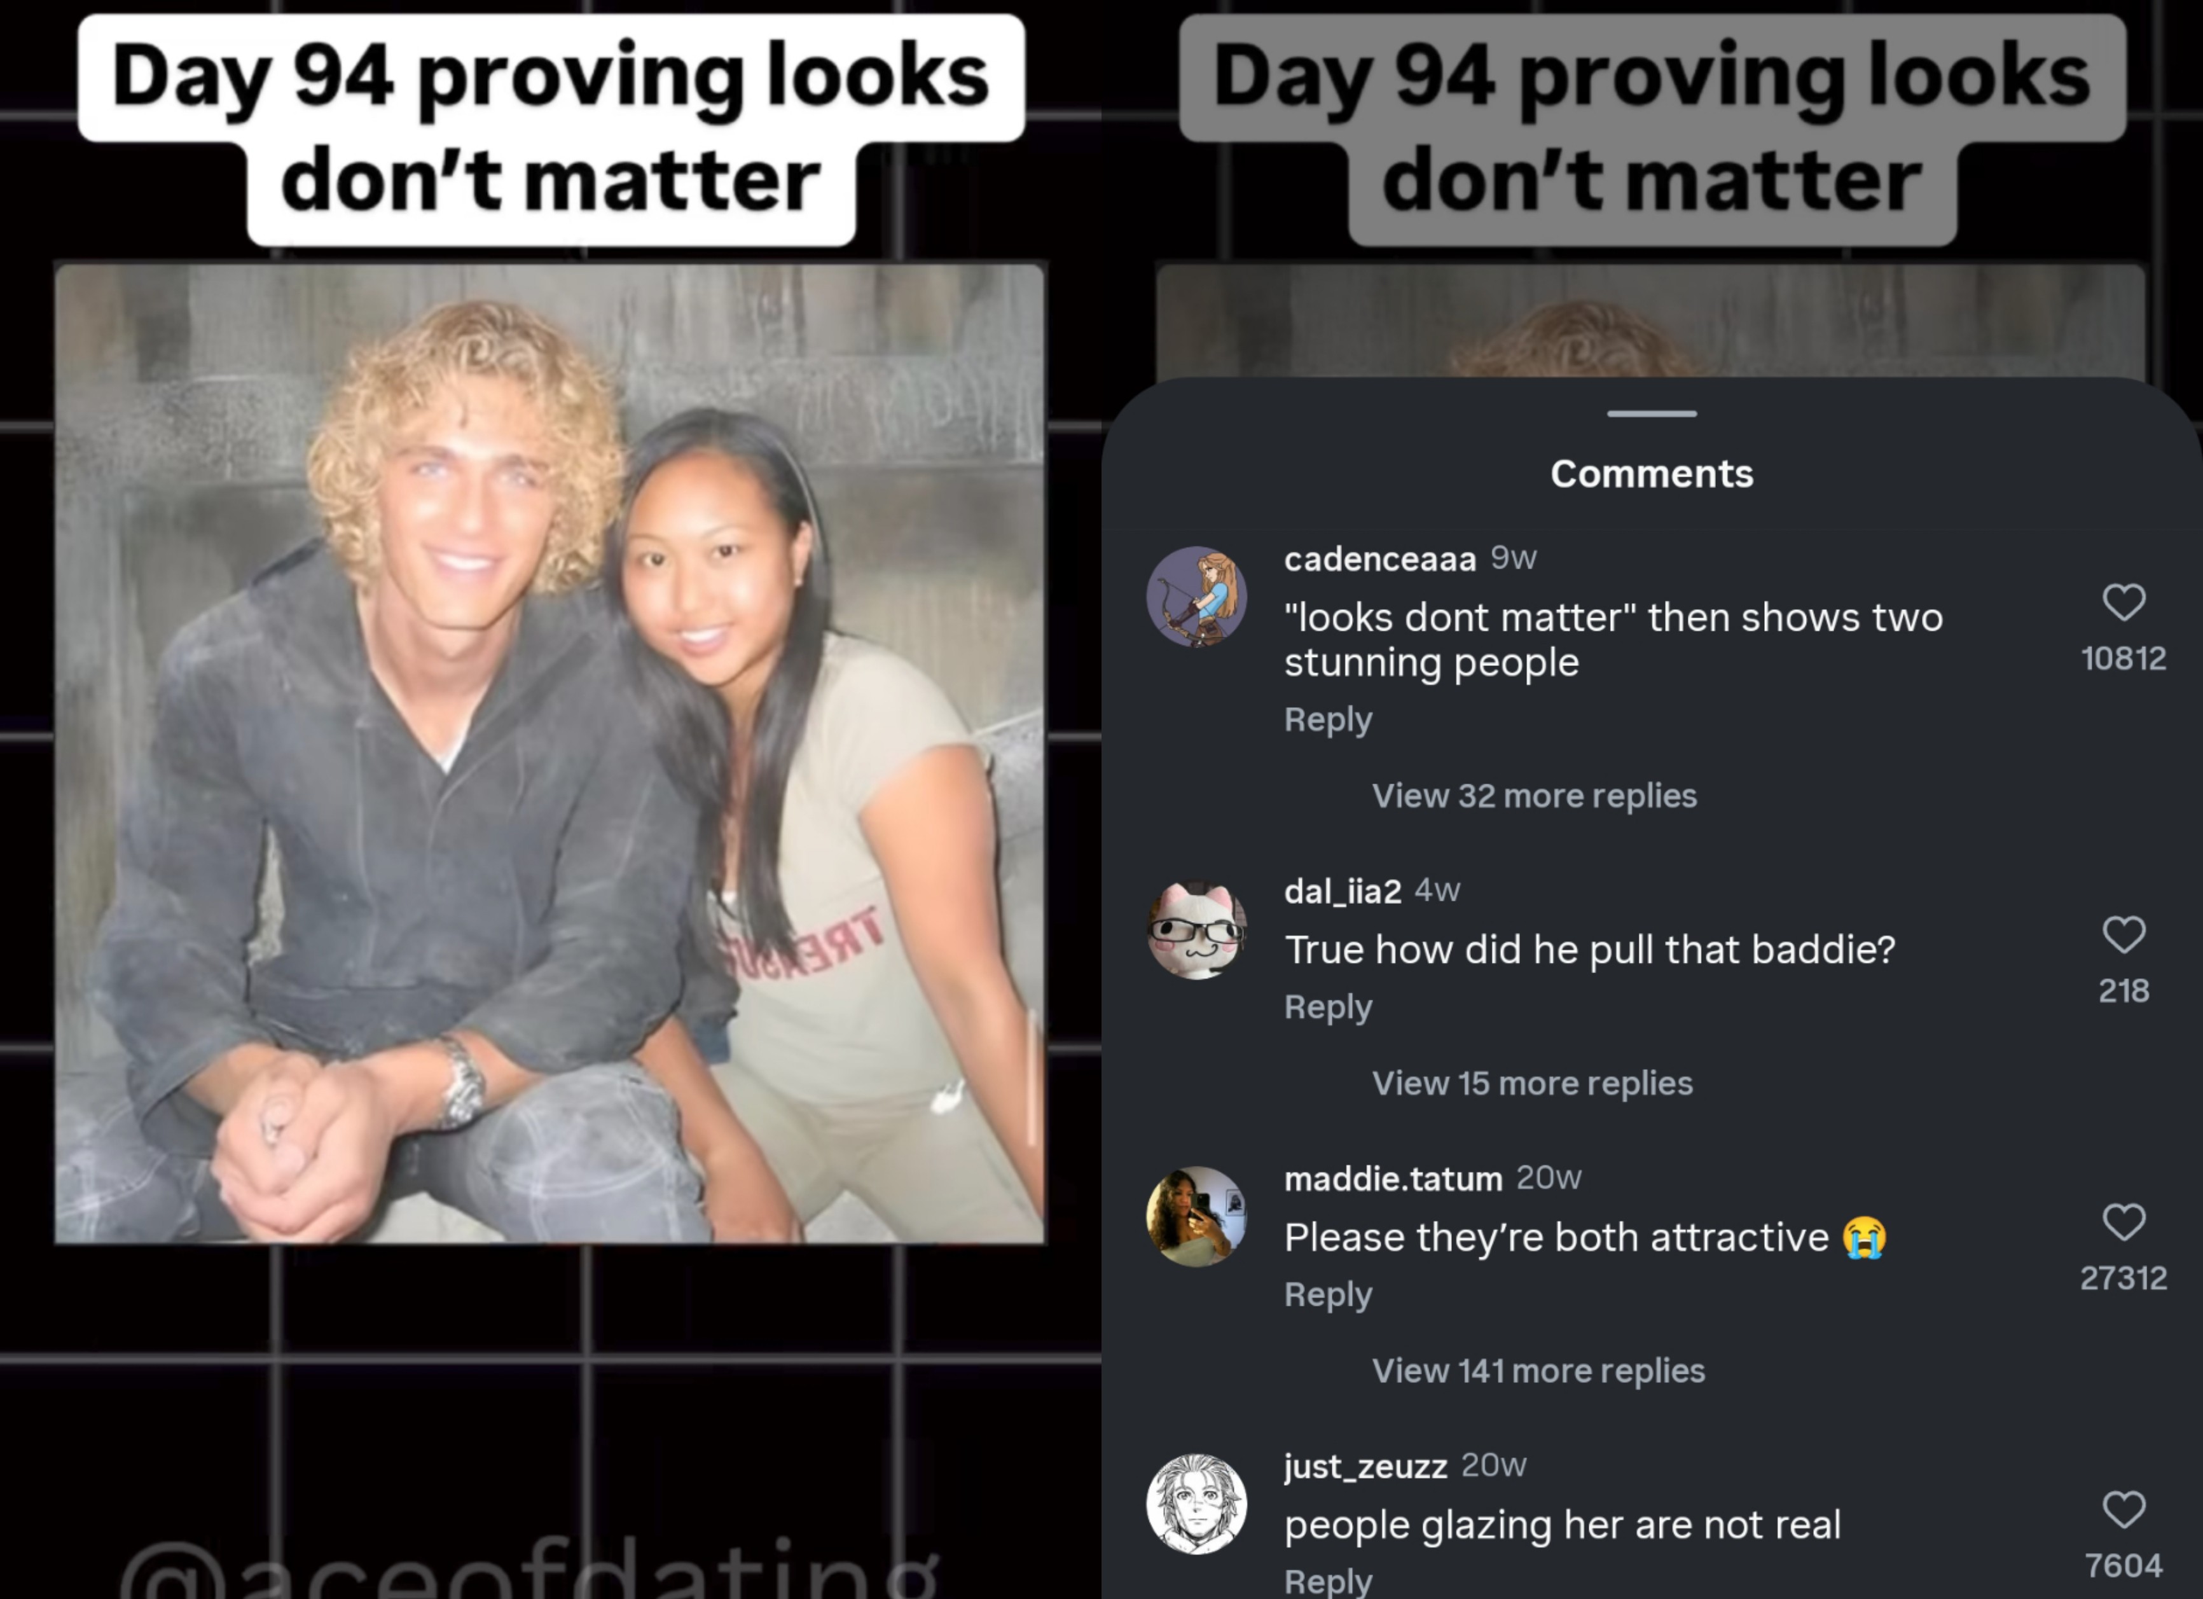The height and width of the screenshot is (1599, 2203).
Task: Open maddie.tatum username link
Action: click(x=1393, y=1179)
